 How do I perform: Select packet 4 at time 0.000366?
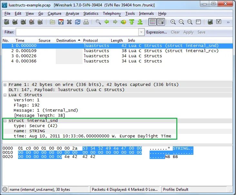pyautogui.click(x=117, y=61)
